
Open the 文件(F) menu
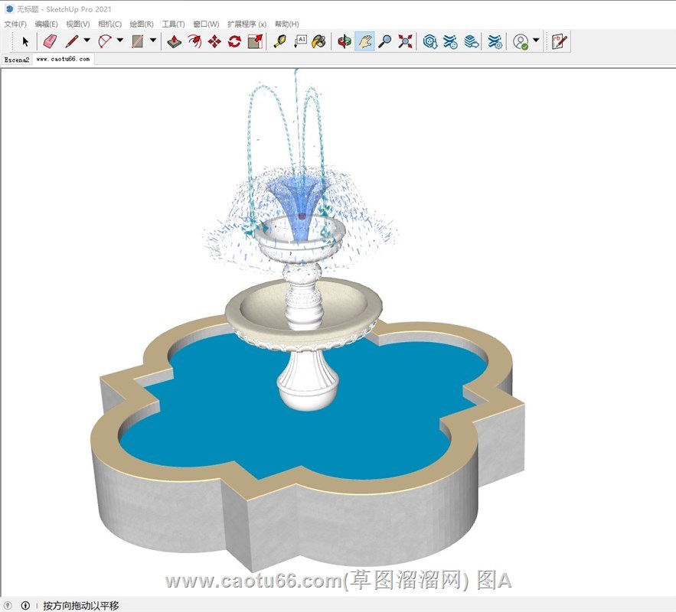click(x=15, y=24)
